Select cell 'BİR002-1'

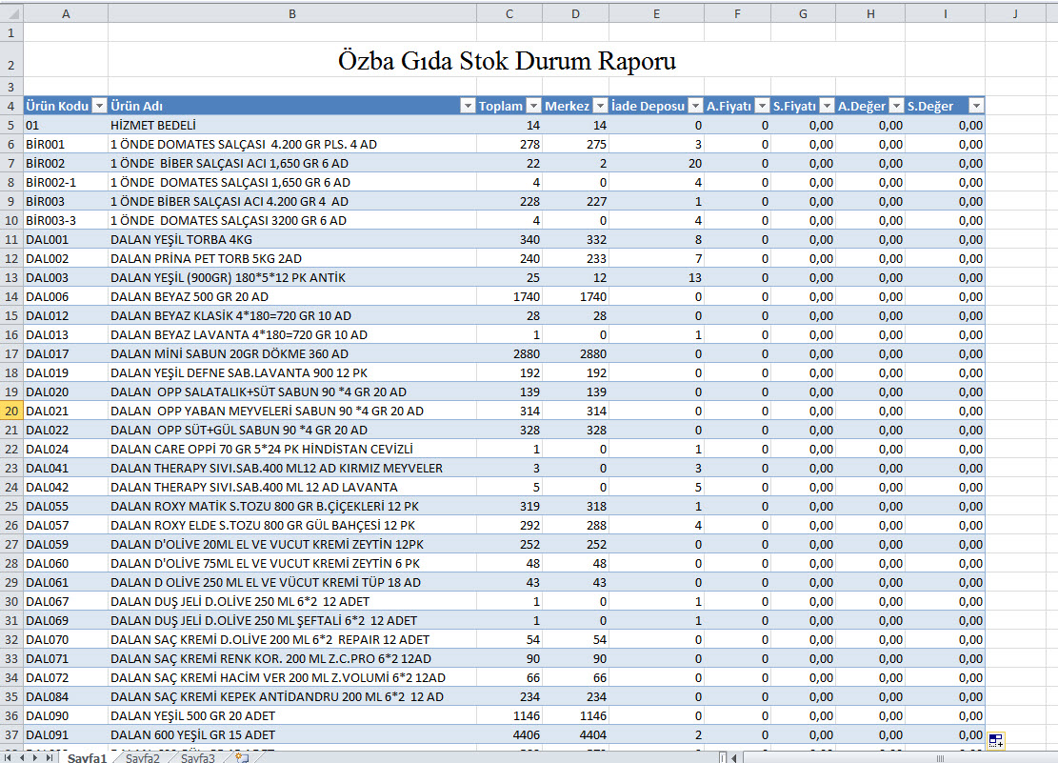point(66,182)
